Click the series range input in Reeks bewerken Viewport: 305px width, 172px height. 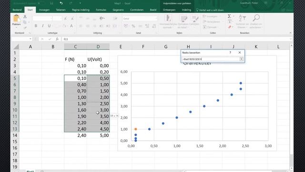[x=211, y=59]
